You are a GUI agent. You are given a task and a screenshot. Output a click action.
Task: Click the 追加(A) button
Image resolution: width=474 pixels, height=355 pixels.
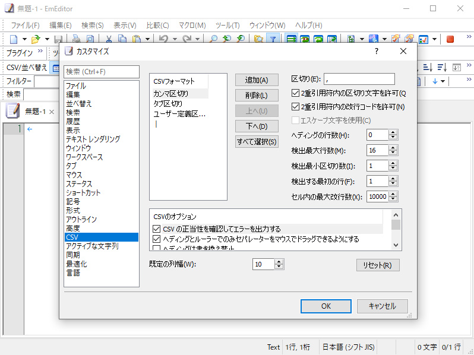(257, 80)
